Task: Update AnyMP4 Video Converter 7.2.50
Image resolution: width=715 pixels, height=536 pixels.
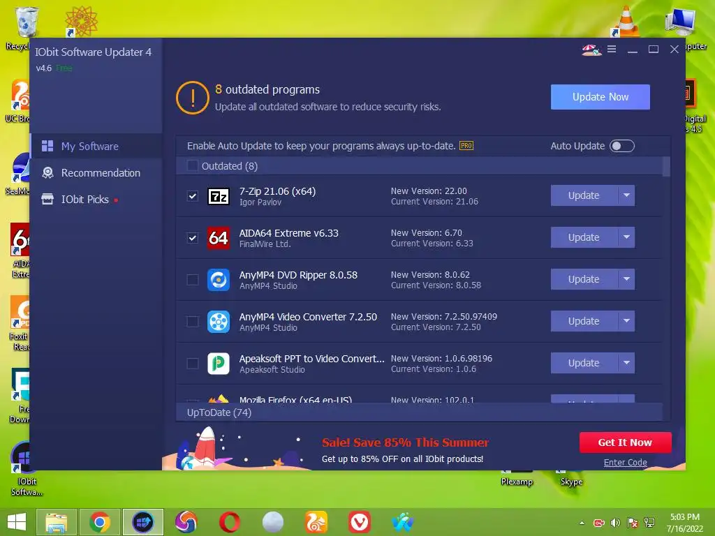Action: click(x=584, y=321)
